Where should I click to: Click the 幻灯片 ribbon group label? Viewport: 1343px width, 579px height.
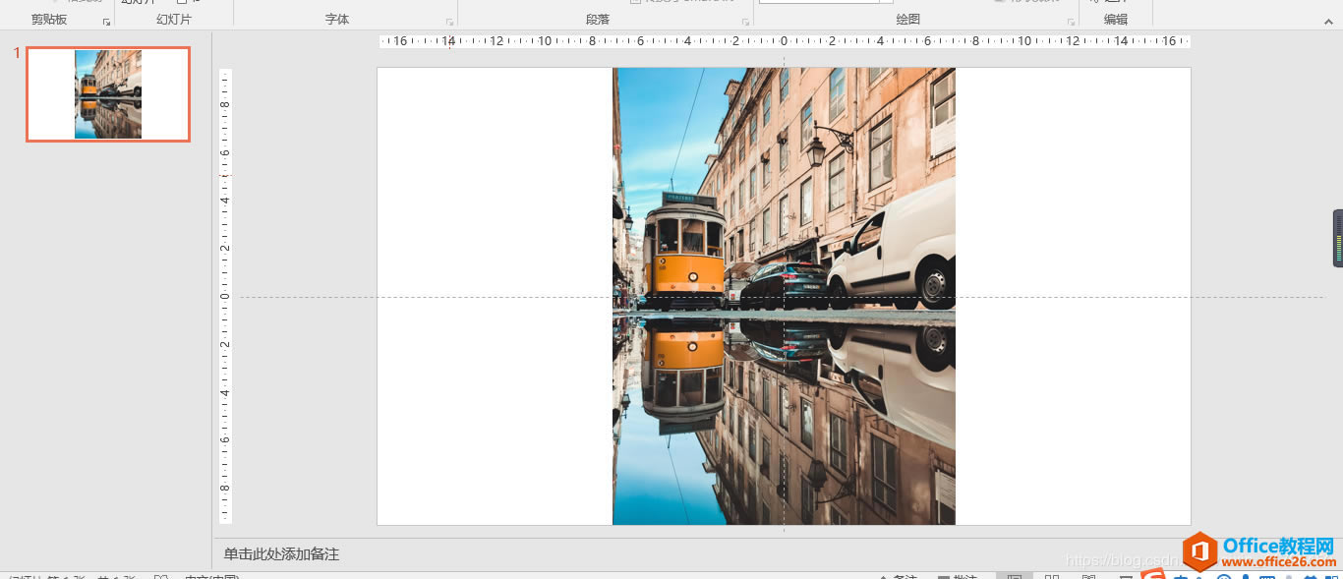pos(172,20)
